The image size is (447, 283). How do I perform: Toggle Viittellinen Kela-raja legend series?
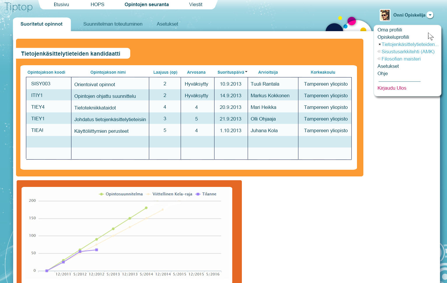[169, 194]
